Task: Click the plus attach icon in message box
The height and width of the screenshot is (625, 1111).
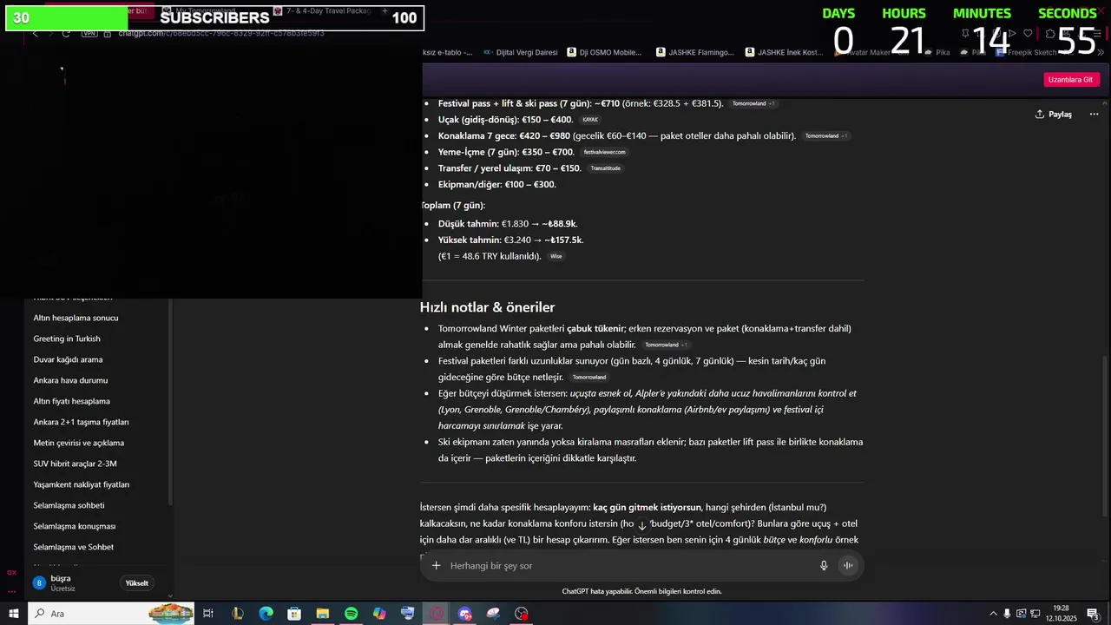Action: pyautogui.click(x=437, y=566)
